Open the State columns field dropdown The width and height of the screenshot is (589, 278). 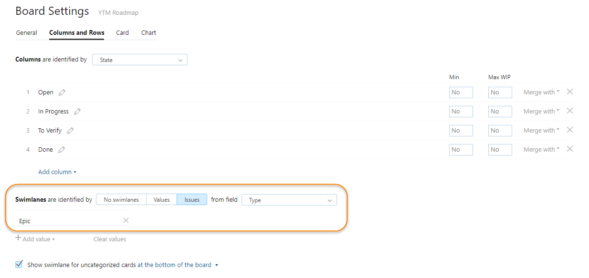139,60
